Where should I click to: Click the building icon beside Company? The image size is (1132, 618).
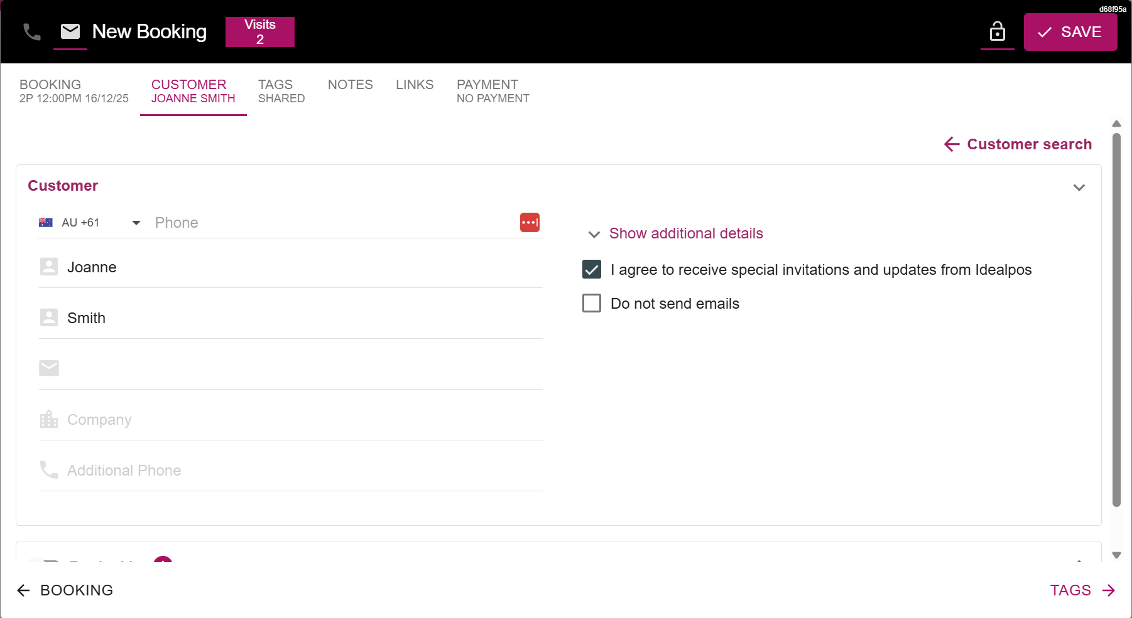tap(49, 419)
